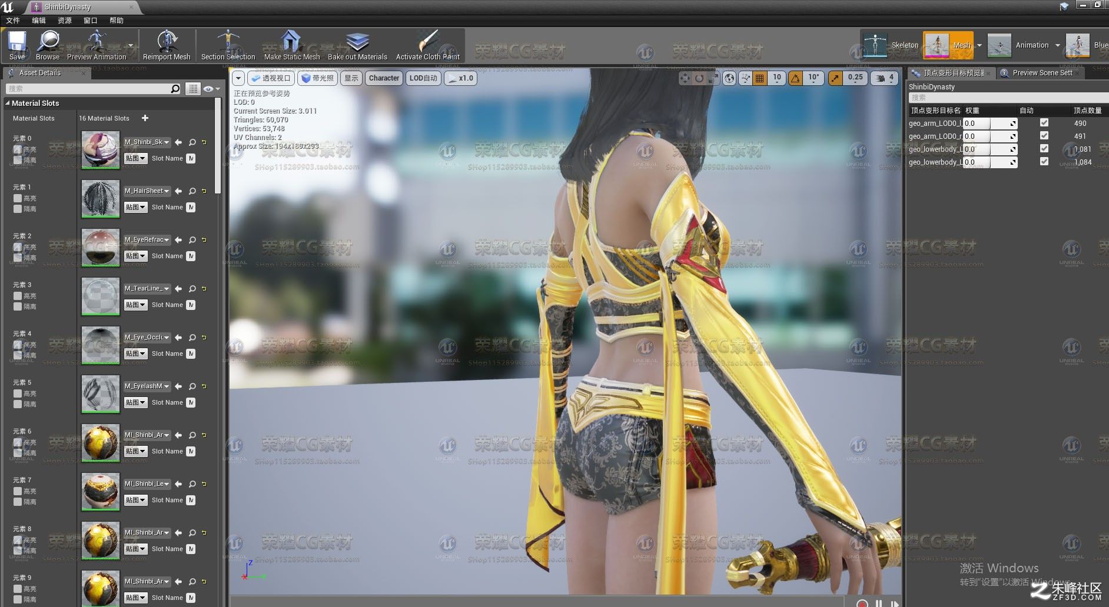Viewport: 1109px width, 607px height.
Task: Open M_Shinbi_Sk material dropdown
Action: pyautogui.click(x=147, y=142)
